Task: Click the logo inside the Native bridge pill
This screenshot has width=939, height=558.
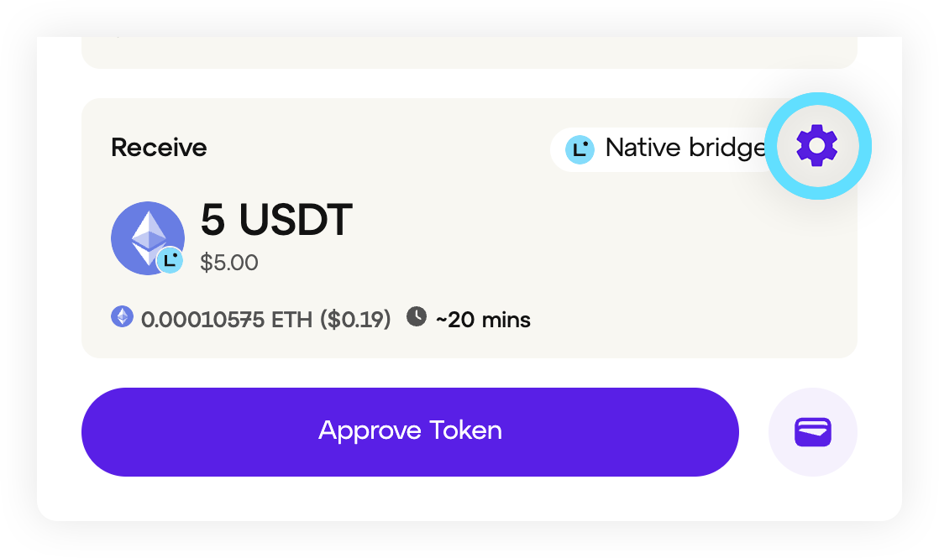Action: pyautogui.click(x=580, y=149)
